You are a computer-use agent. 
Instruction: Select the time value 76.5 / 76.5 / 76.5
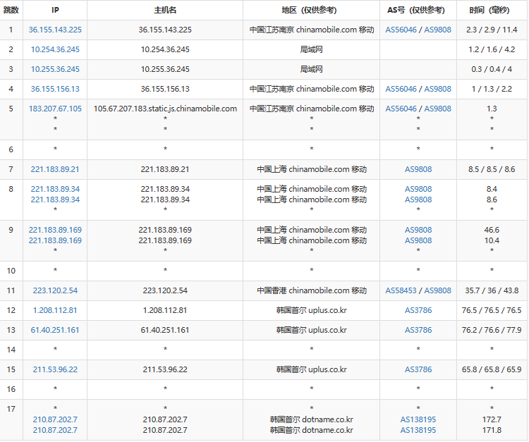click(492, 310)
